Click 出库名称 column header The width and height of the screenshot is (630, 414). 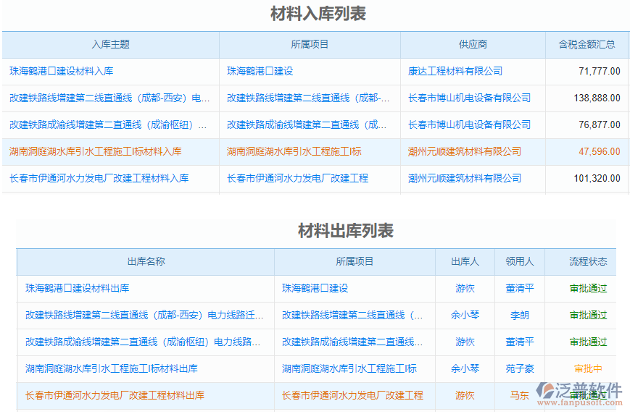tap(146, 261)
